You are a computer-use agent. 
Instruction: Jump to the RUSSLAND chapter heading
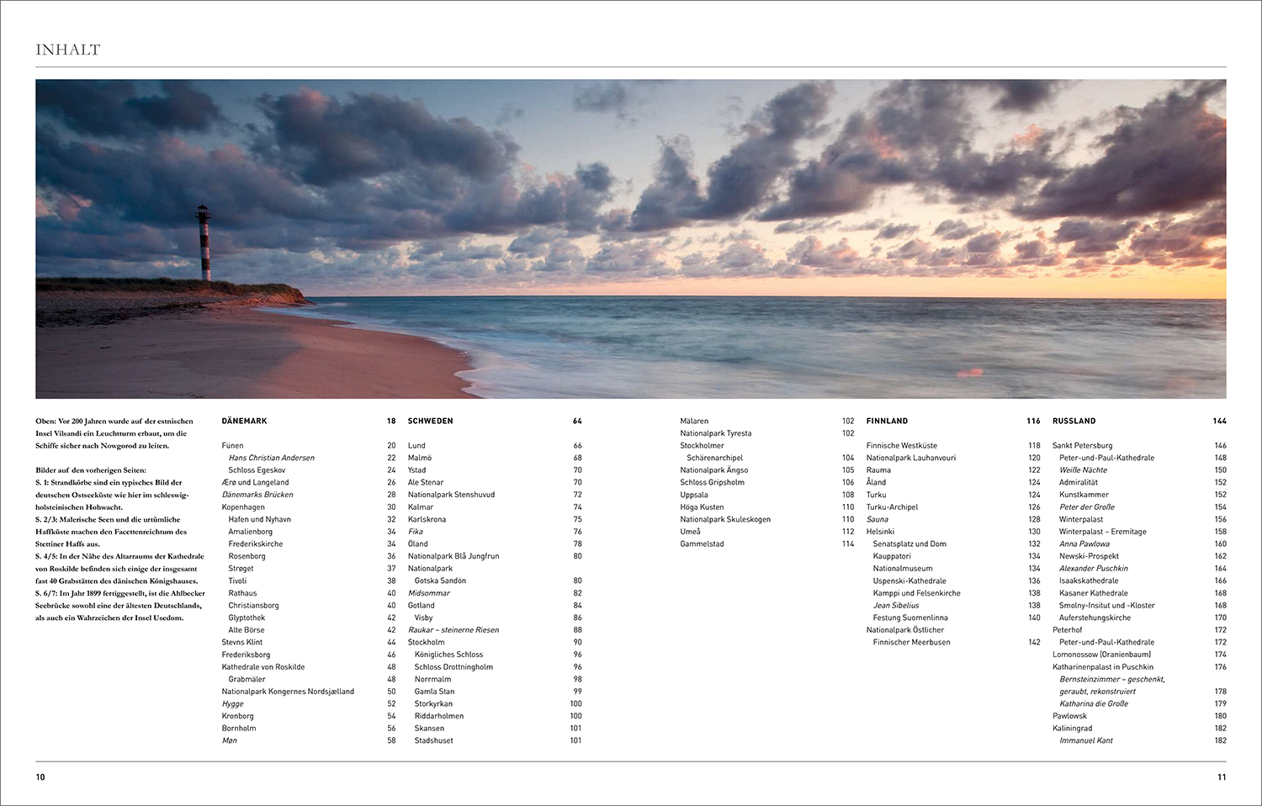[x=1074, y=421]
